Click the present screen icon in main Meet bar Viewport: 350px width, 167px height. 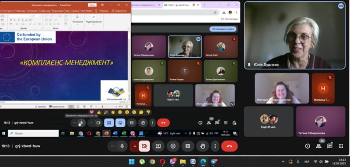click(x=158, y=146)
